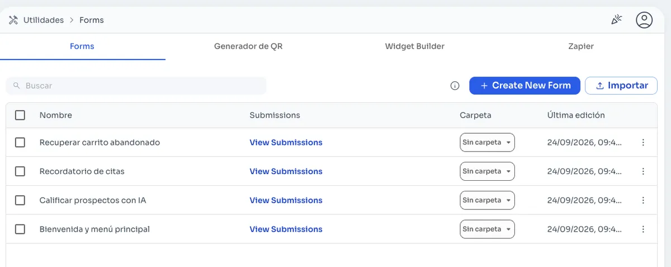This screenshot has height=267, width=671.
Task: Click the Última edición column header
Action: (x=576, y=115)
